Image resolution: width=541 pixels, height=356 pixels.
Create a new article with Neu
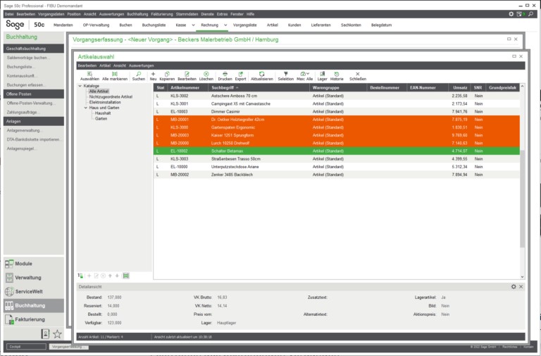tap(154, 74)
